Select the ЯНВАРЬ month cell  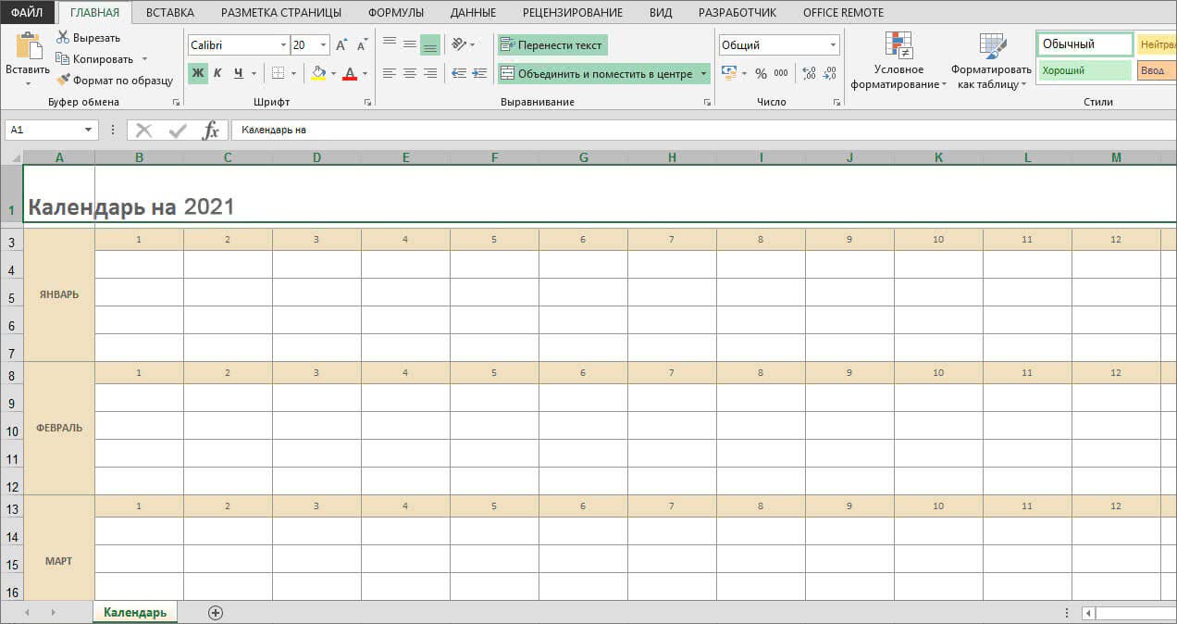(x=59, y=295)
